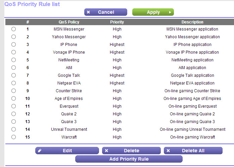Select radio button for Vonage IP Phone rule
The image size is (234, 167).
click(x=13, y=52)
